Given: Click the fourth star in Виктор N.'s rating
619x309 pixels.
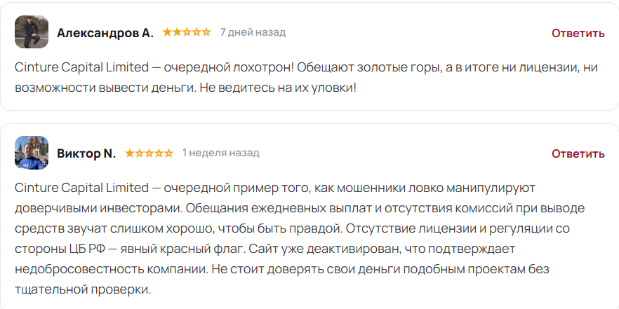Looking at the screenshot, I should pos(159,153).
